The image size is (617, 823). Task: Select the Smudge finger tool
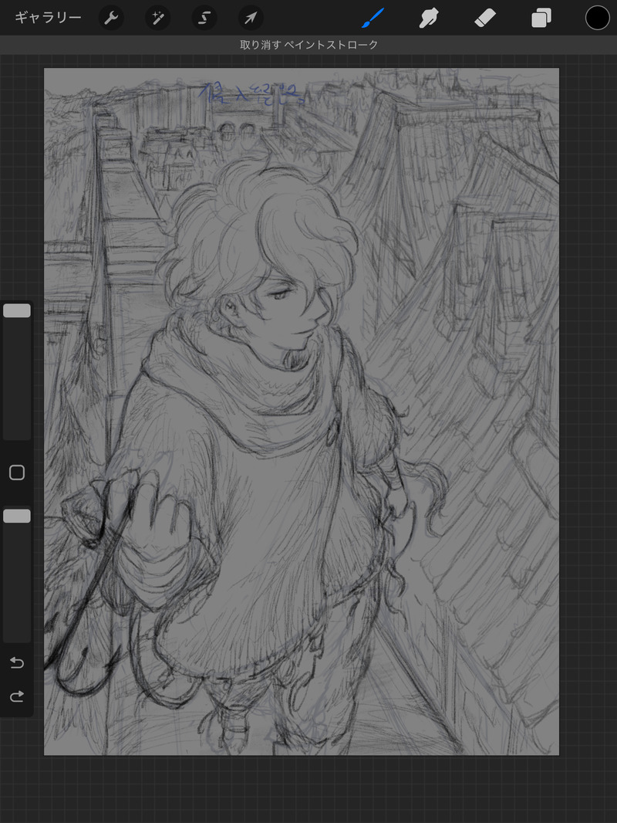click(x=429, y=19)
